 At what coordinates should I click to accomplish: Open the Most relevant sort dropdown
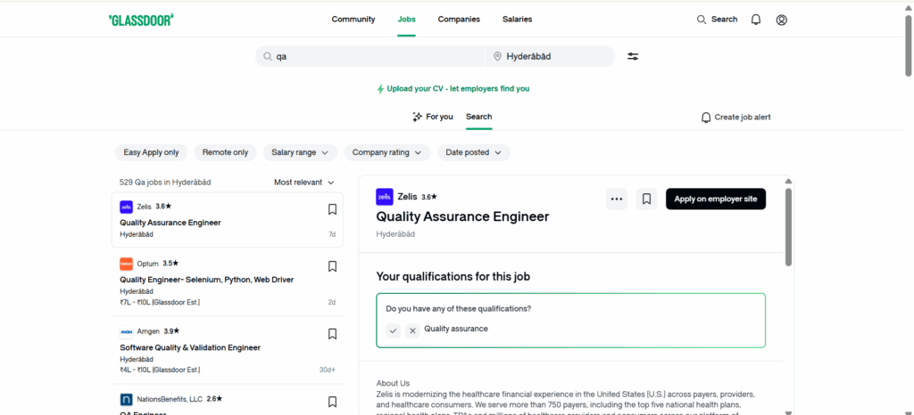[x=304, y=183]
